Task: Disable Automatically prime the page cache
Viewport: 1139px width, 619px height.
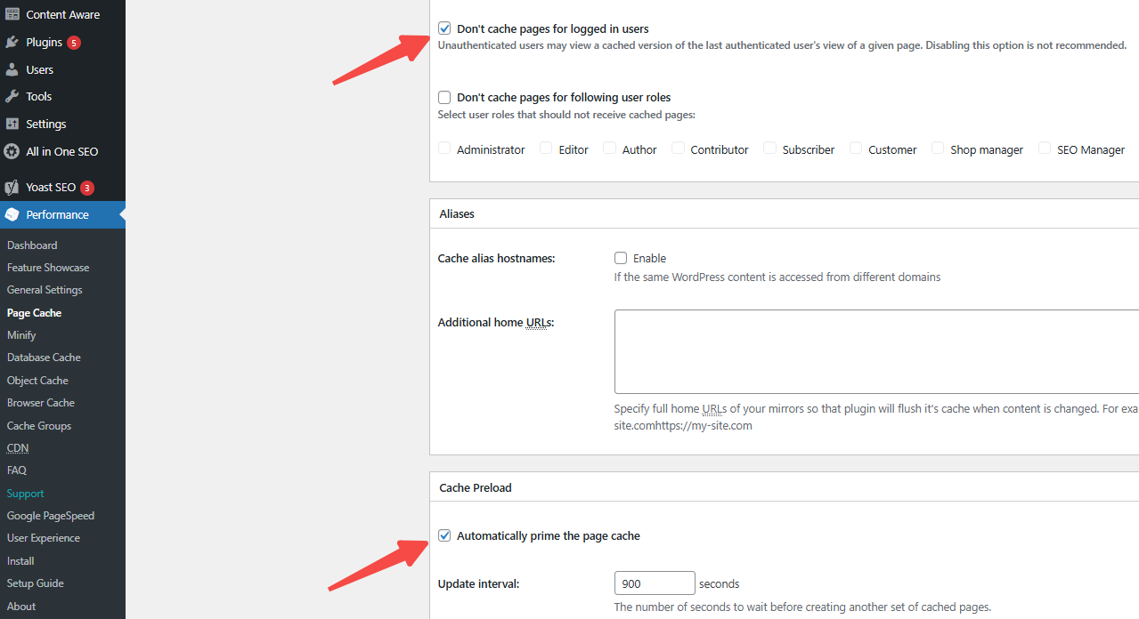Action: [444, 535]
